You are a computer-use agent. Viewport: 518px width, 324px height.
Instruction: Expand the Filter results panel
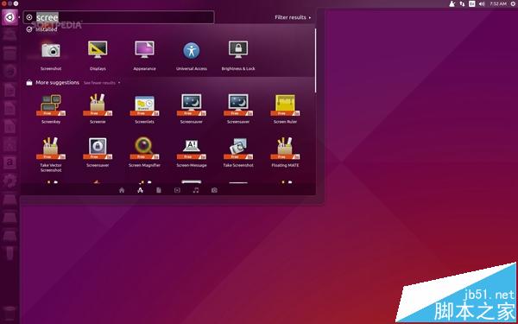click(293, 17)
